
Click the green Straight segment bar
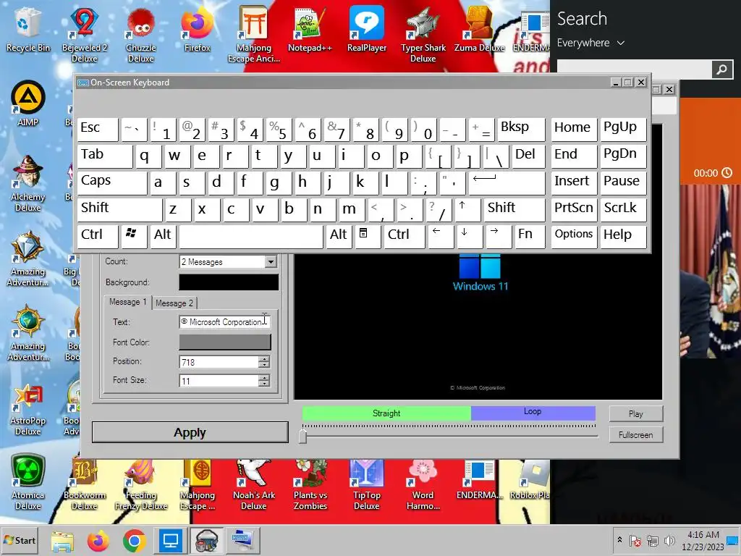(x=386, y=413)
